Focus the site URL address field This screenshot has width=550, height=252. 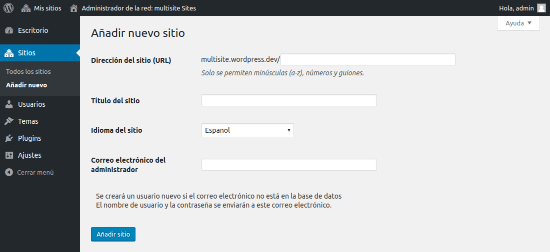coord(368,59)
